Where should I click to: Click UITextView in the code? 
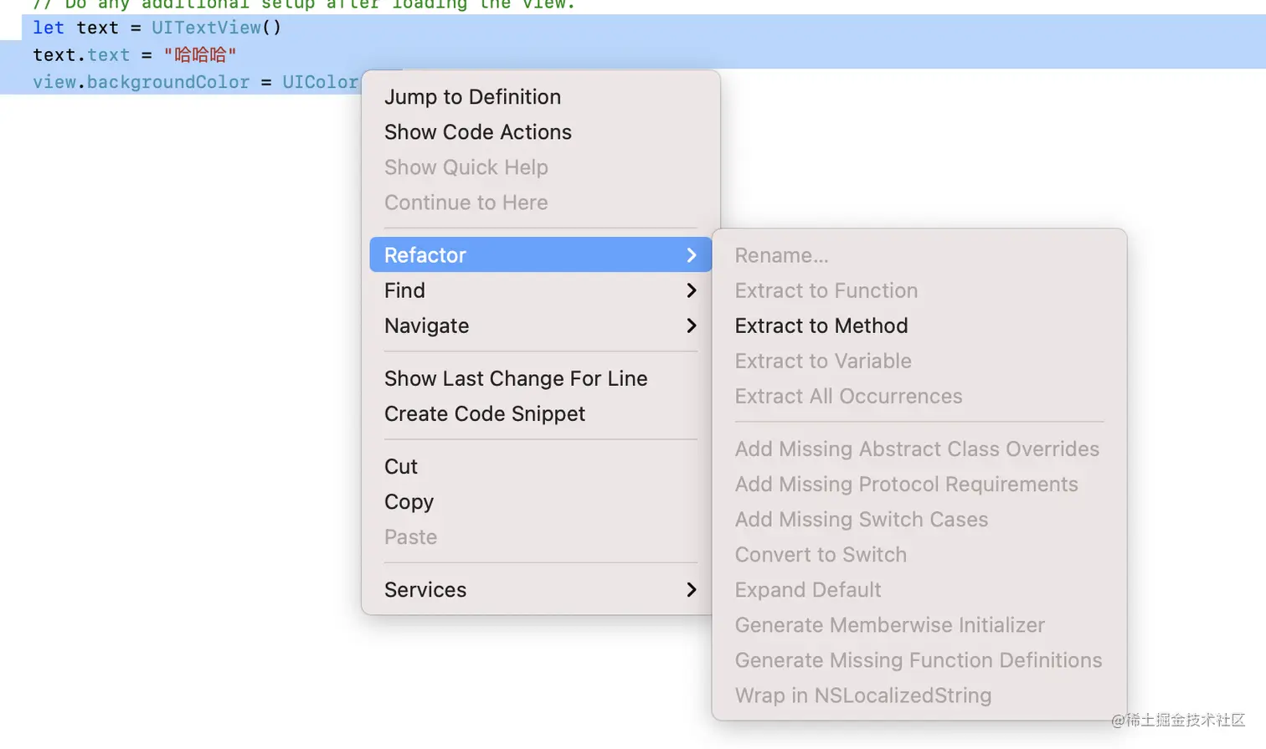[x=206, y=28]
